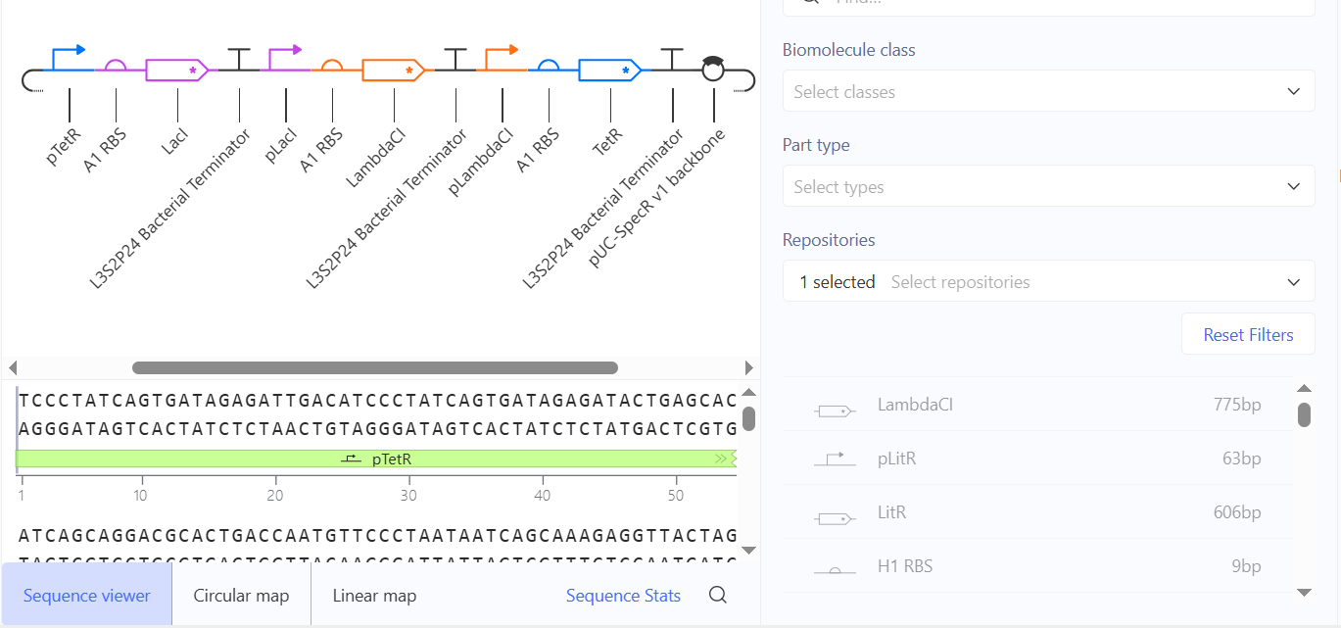The width and height of the screenshot is (1341, 628).
Task: Click the orange pLambdaCI promoter arrow glyph
Action: [x=502, y=58]
